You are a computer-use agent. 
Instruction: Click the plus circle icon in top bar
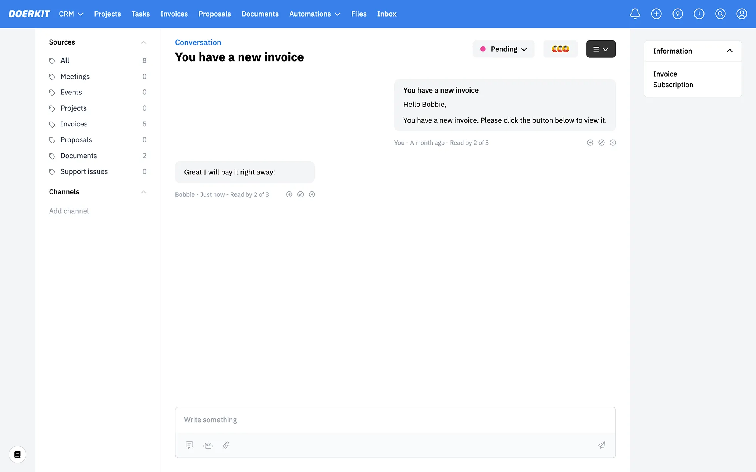coord(656,14)
